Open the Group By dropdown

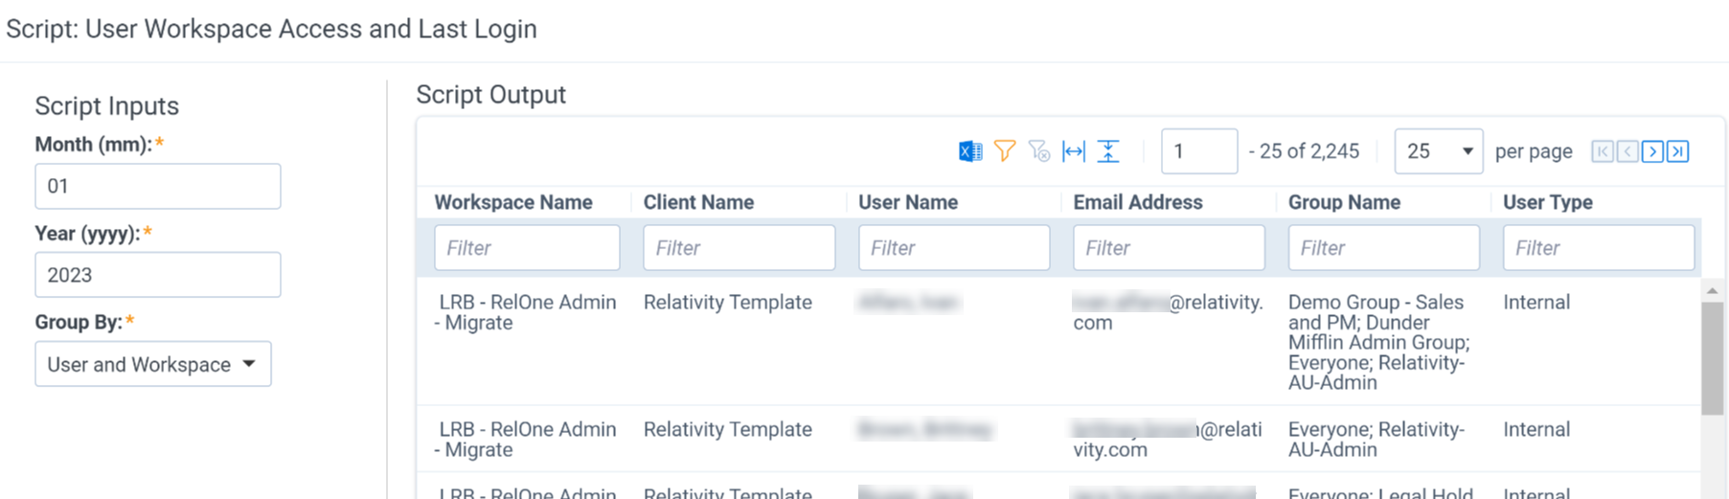(153, 364)
